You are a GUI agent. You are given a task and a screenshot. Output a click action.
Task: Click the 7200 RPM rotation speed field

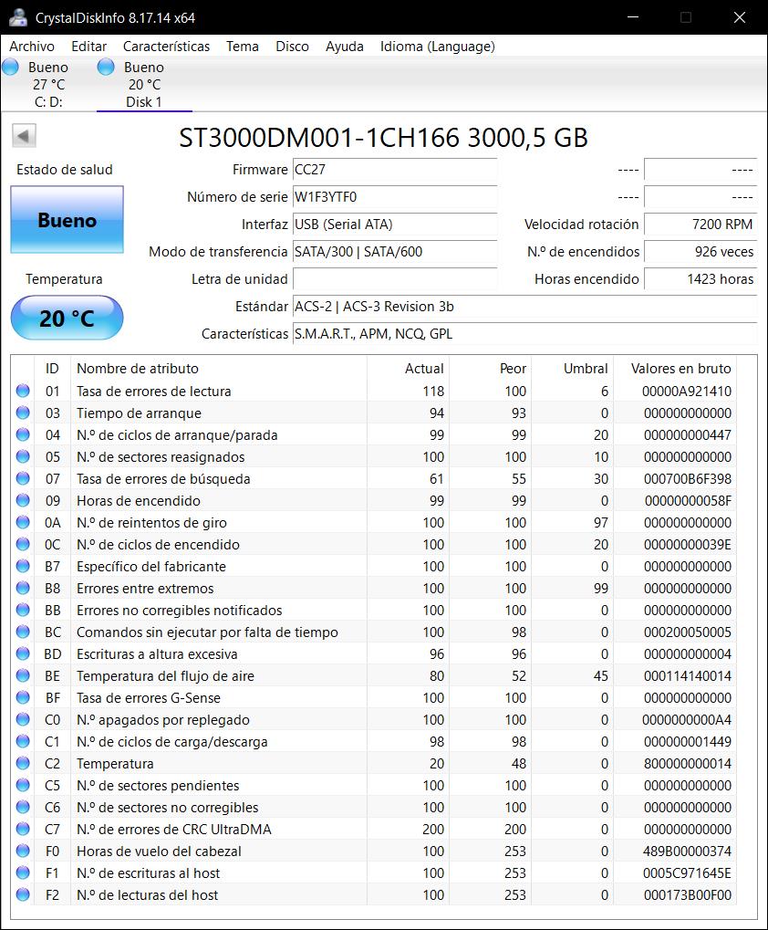[x=701, y=225]
